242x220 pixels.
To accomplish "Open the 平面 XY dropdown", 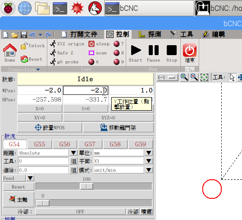I will click(149, 161).
